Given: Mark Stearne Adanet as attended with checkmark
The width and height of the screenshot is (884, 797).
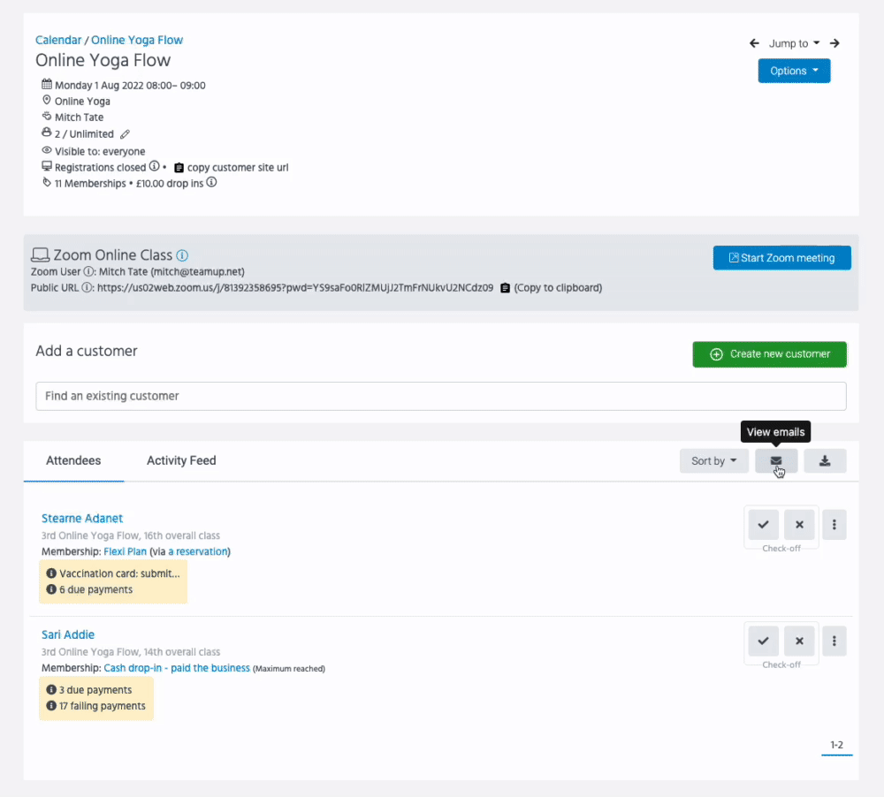Looking at the screenshot, I should point(763,525).
